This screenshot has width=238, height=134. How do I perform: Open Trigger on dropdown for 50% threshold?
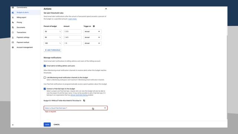(x=93, y=32)
